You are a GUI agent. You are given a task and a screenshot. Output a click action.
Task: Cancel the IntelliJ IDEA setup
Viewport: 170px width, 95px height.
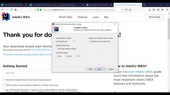[111, 69]
